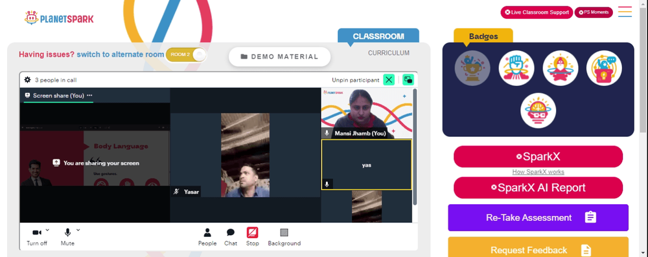648x257 pixels.
Task: Click document icon on Request Feedback
Action: (586, 250)
